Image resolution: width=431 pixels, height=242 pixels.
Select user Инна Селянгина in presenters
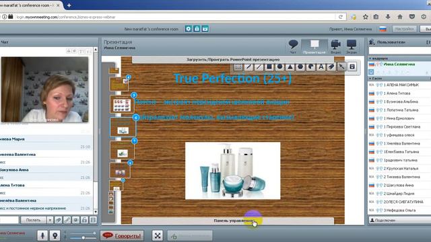[399, 65]
